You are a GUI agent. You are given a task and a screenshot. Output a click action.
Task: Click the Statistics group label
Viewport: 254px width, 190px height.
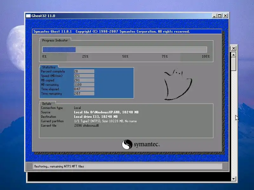tap(49, 67)
